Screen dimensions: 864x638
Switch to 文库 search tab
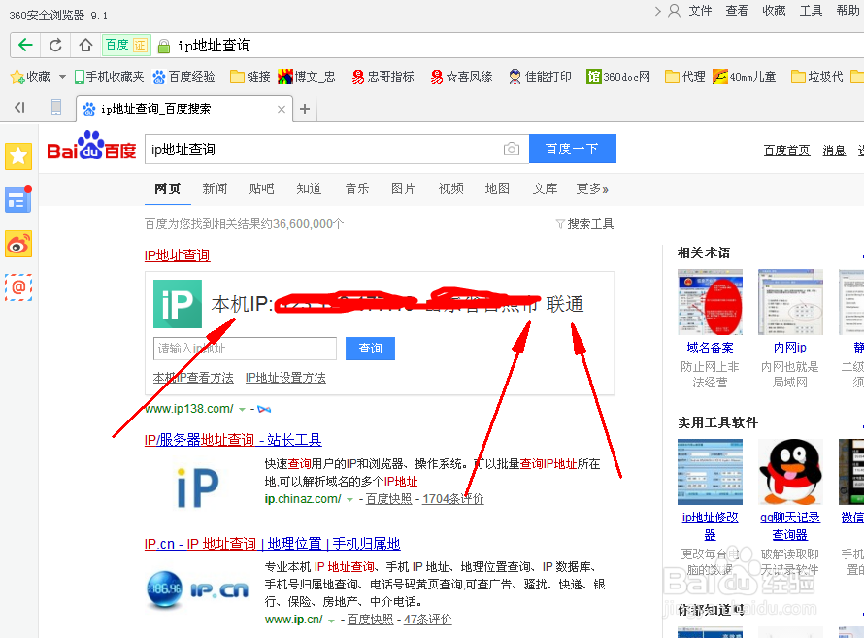coord(545,189)
